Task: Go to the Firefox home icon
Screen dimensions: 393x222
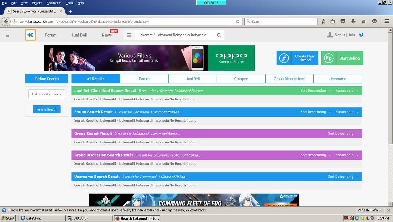Action: [364, 21]
